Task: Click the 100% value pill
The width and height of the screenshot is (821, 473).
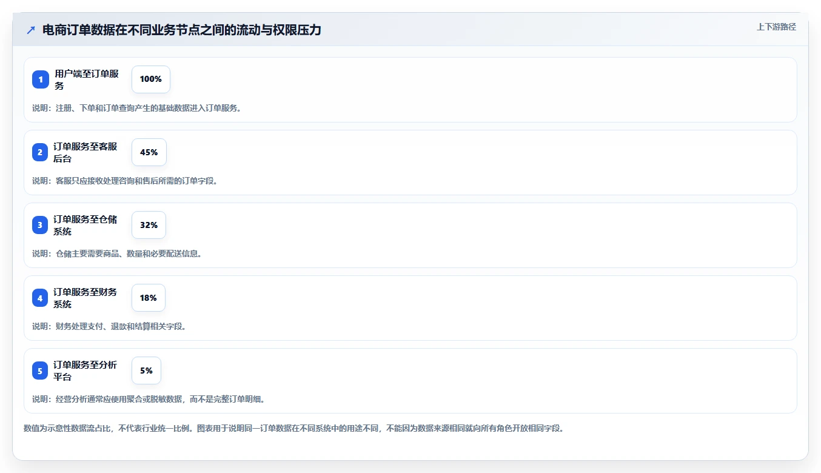Action: pyautogui.click(x=151, y=79)
